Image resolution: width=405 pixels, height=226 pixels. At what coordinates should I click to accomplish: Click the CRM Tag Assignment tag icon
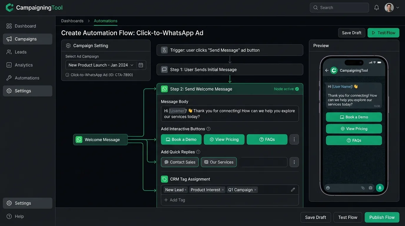pos(164,179)
